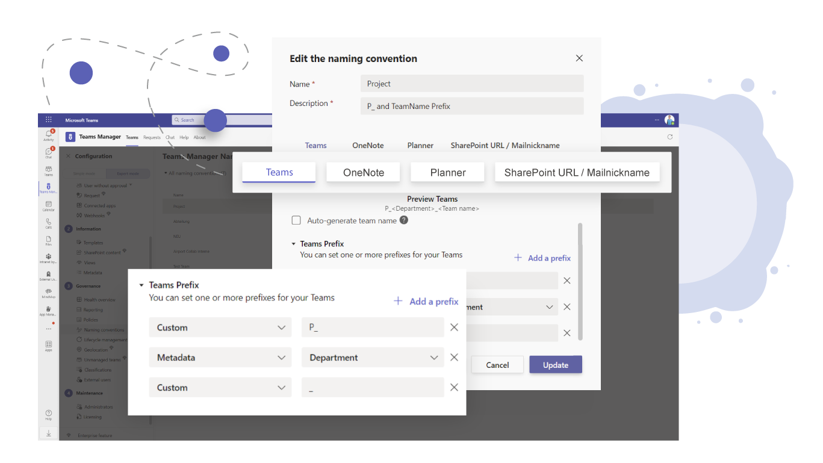The height and width of the screenshot is (463, 823).
Task: Close the Edit the naming convention dialog
Action: (579, 58)
